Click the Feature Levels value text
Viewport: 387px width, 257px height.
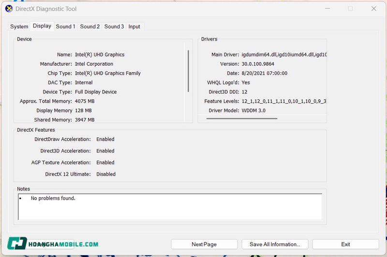tap(283, 101)
